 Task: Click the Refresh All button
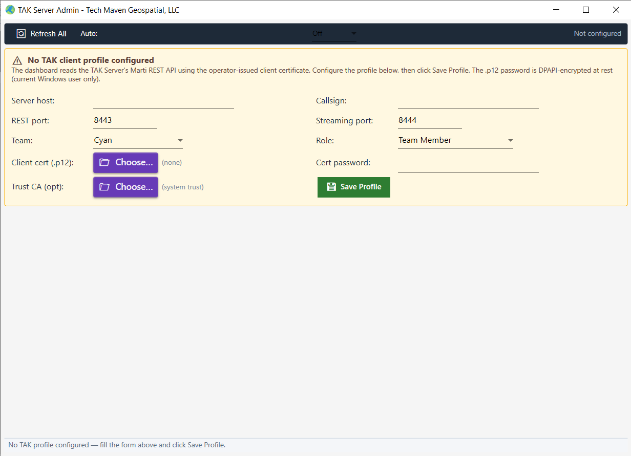(x=41, y=34)
